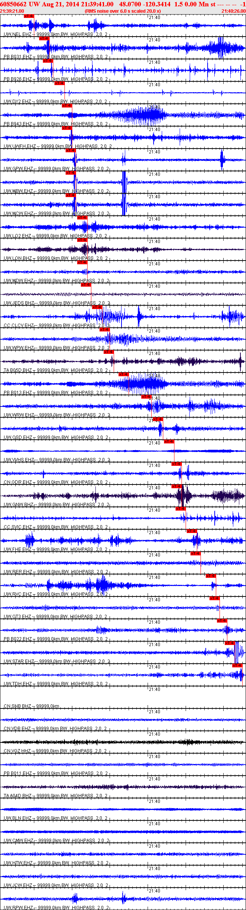Image resolution: width=246 pixels, height=910 pixels.
Task: Select the UW.LO2 EHZ station label
Action: click(x=18, y=236)
